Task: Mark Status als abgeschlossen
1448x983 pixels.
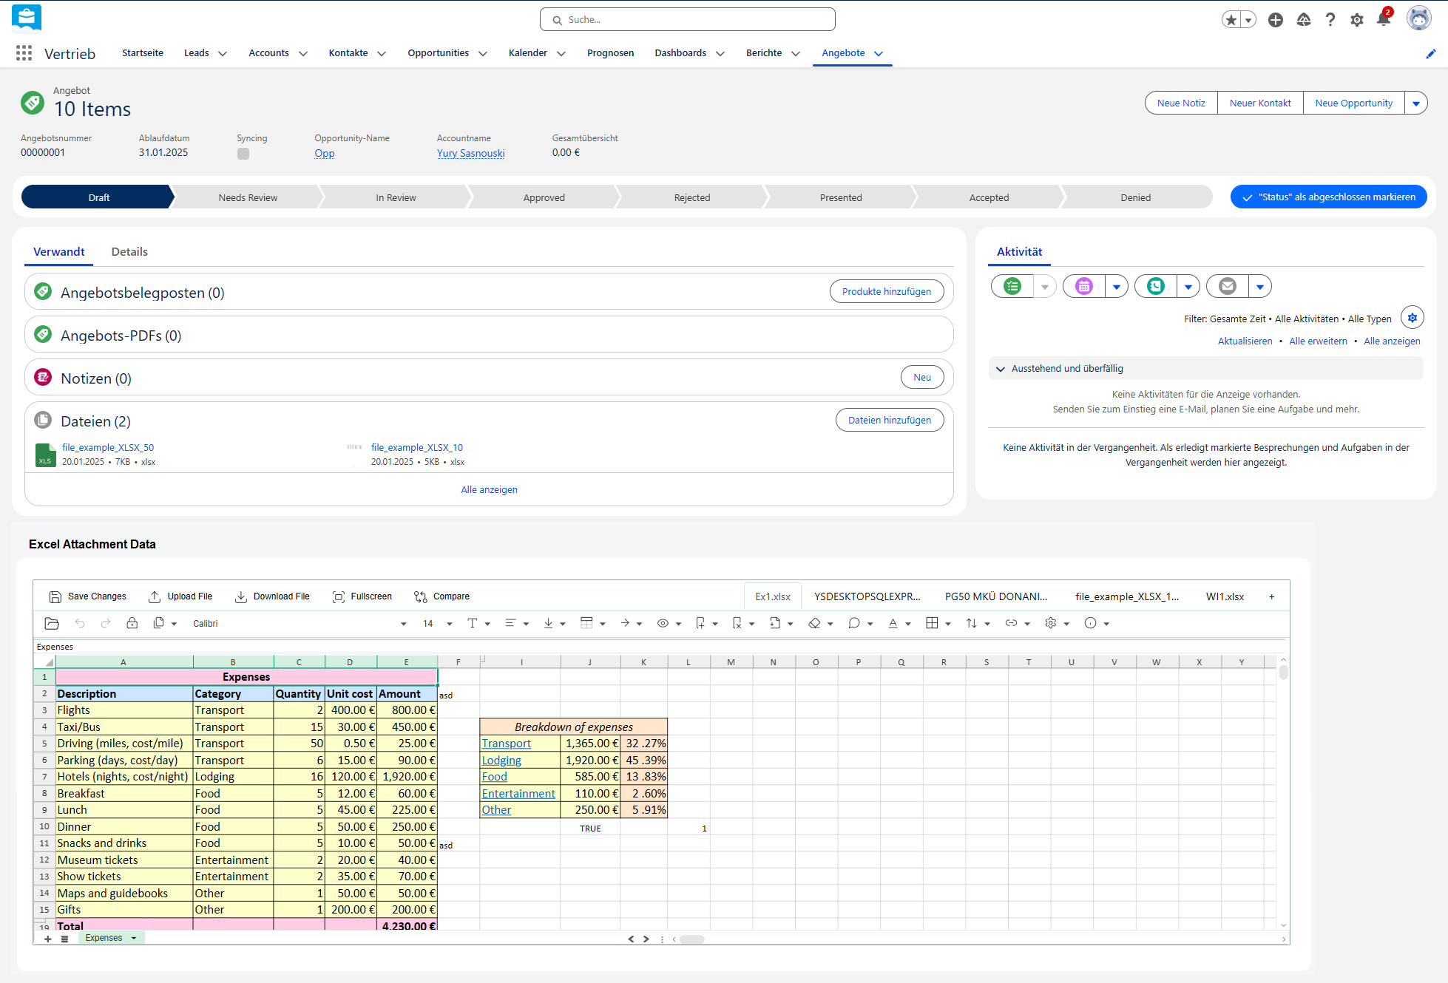Action: pyautogui.click(x=1329, y=197)
